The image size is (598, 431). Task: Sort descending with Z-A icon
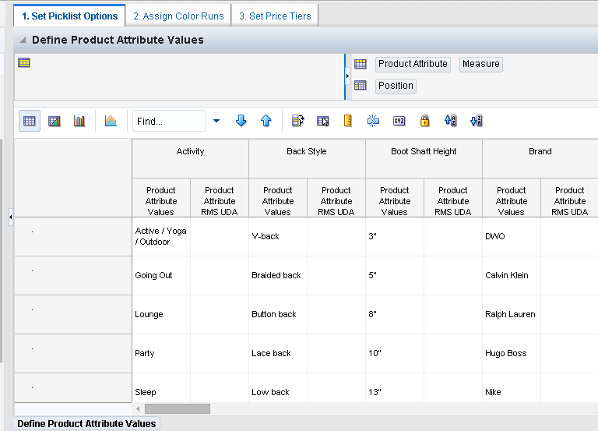pos(476,121)
